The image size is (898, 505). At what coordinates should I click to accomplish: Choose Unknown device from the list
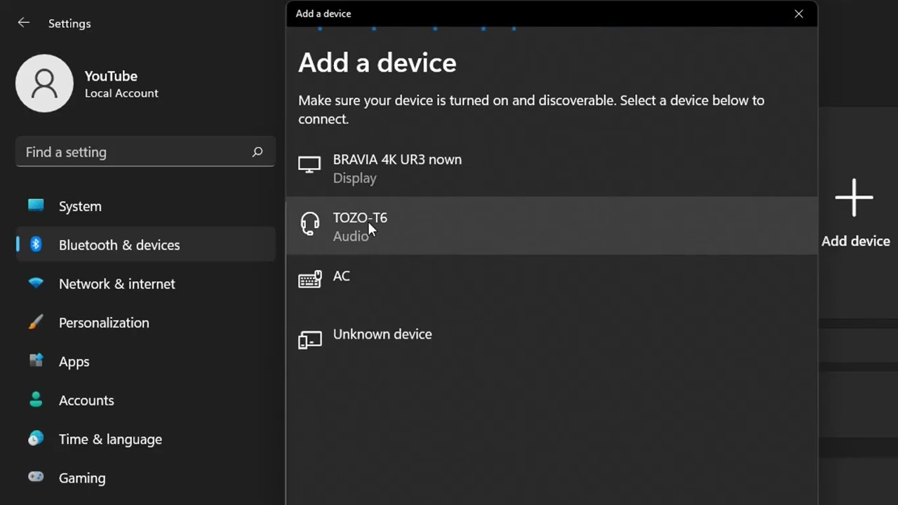(382, 335)
